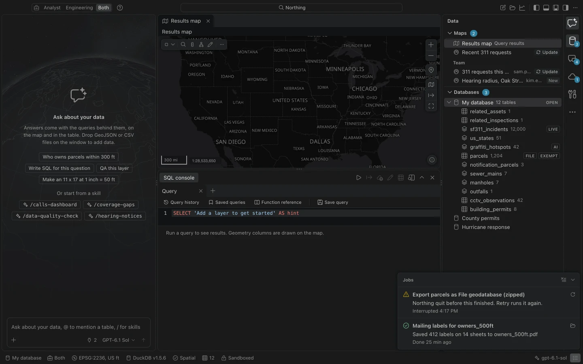
Task: Click the Save query button
Action: point(333,202)
